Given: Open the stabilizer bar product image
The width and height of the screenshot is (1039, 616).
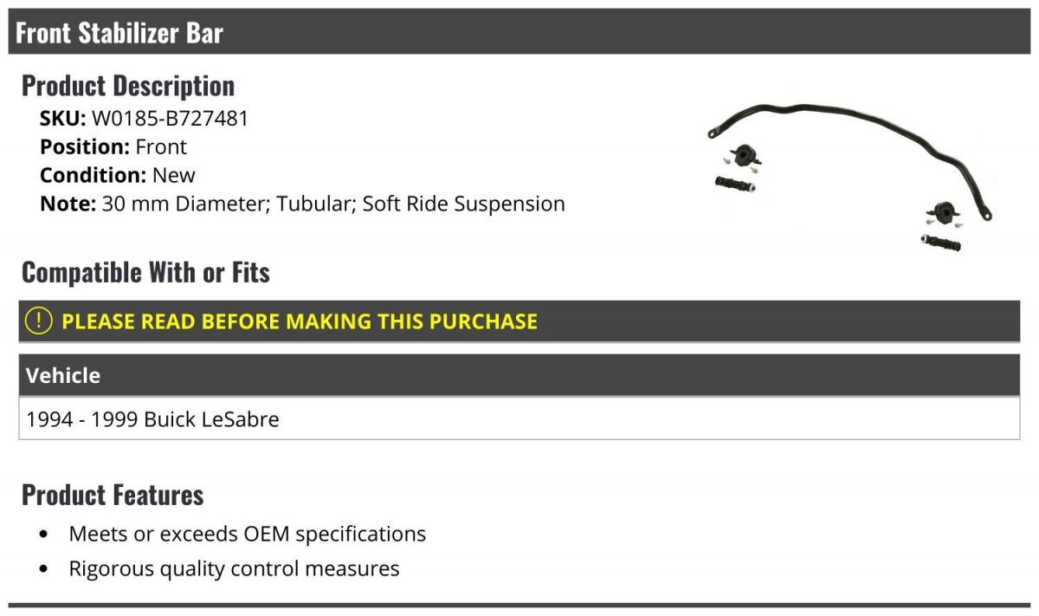Looking at the screenshot, I should coord(849,177).
